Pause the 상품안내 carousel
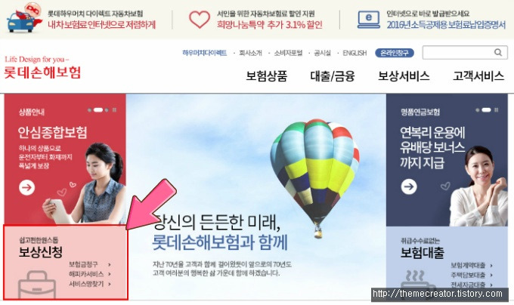514x305 pixels. coord(114,110)
